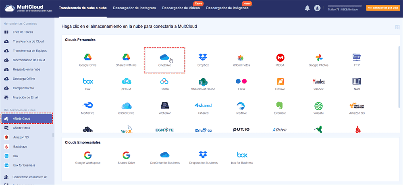
Task: Go to Transferencia de Cloud
Action: [x=27, y=42]
